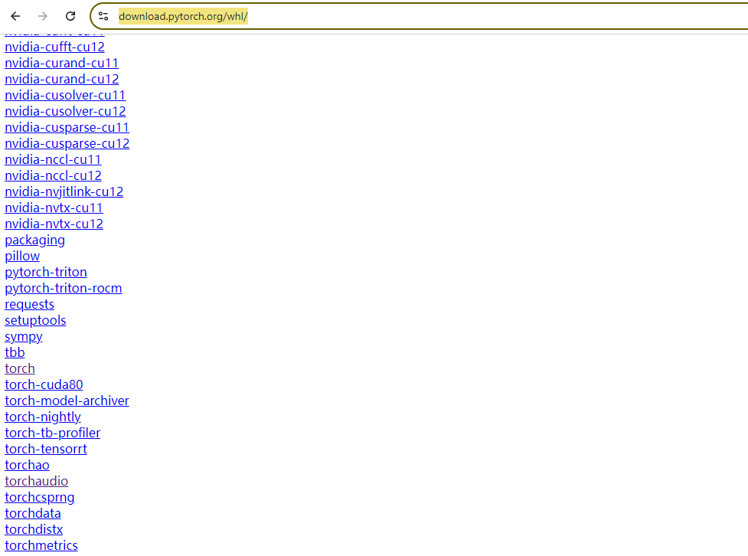Open the torch-model-archiver link
The image size is (748, 556).
67,401
